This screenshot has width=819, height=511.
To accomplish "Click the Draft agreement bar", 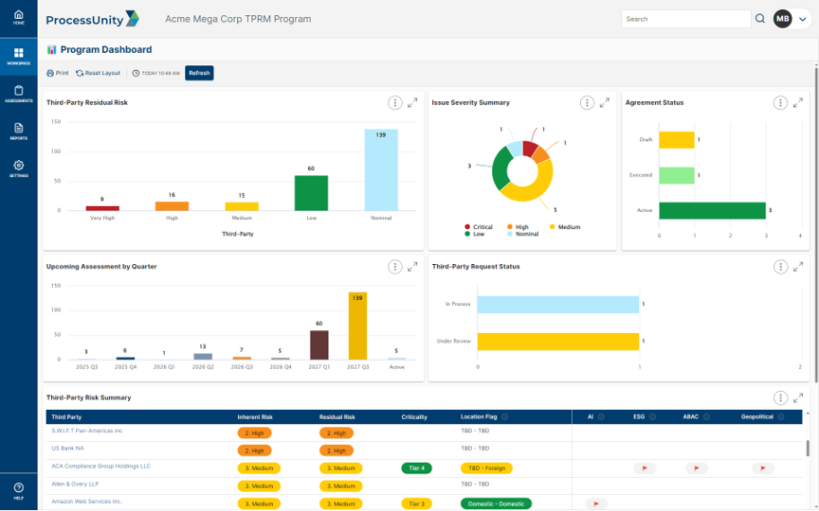I will pyautogui.click(x=677, y=140).
